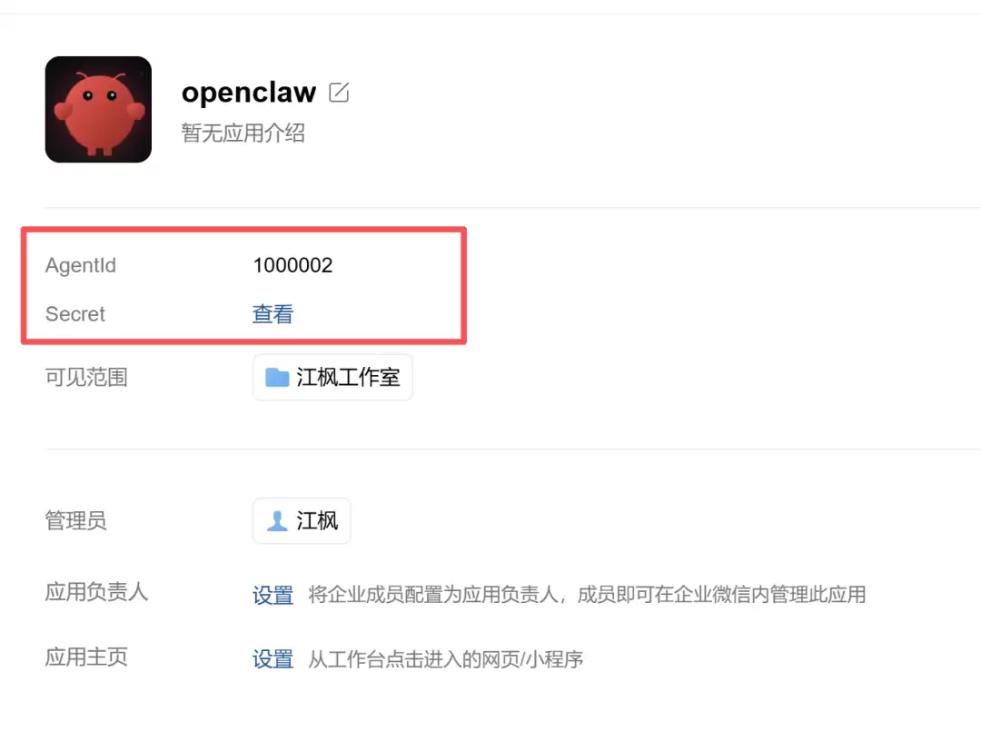Open the 江枫工作室 visibility scope chip
The width and height of the screenshot is (981, 731).
(332, 377)
